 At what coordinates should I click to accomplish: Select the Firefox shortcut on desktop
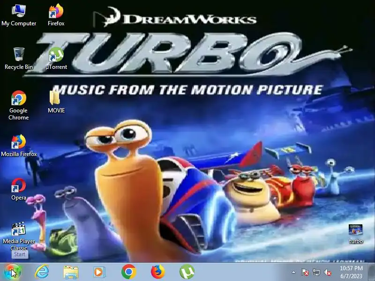56,15
